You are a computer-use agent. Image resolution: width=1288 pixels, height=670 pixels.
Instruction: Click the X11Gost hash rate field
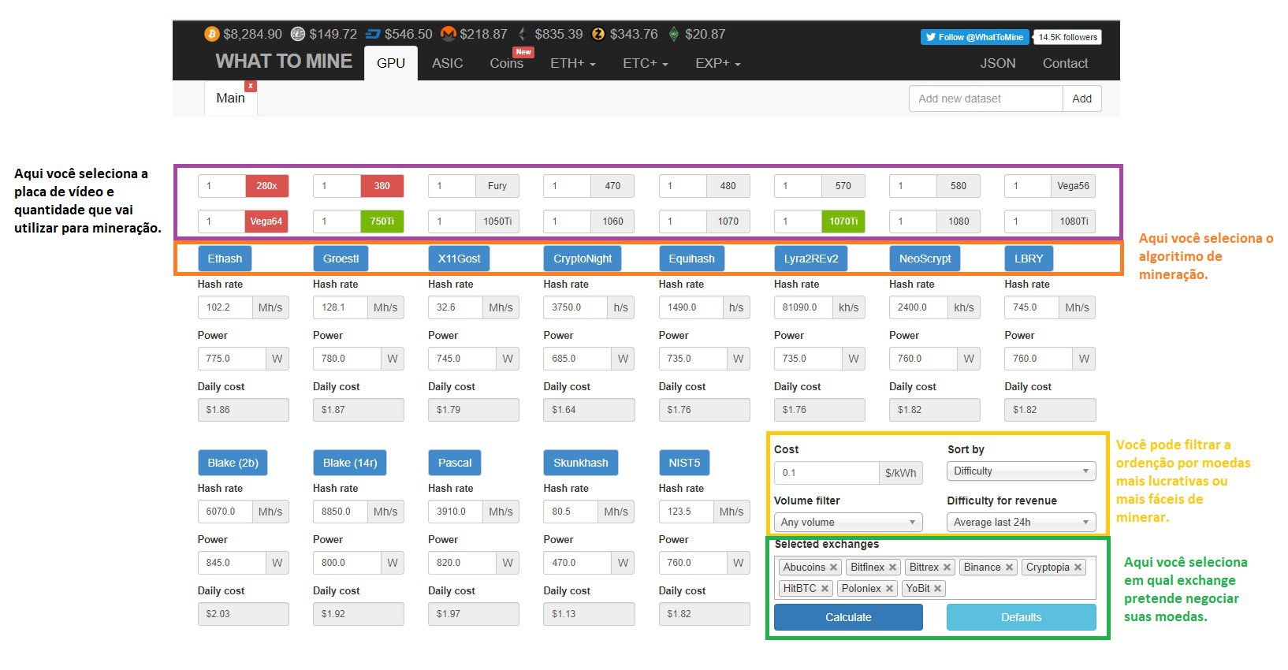click(x=456, y=307)
